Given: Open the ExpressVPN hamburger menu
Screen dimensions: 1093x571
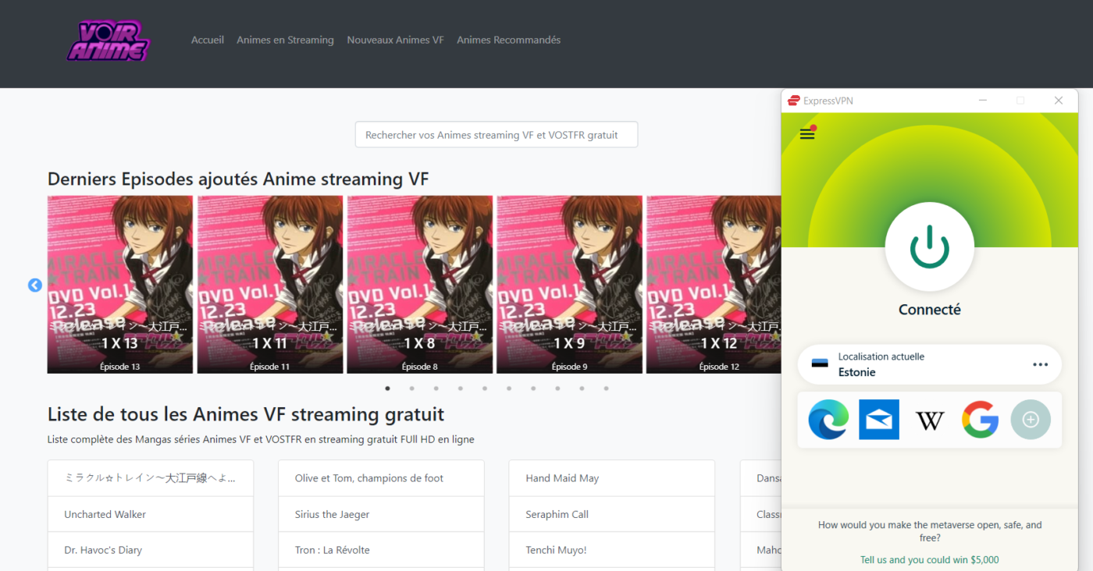Looking at the screenshot, I should (807, 134).
